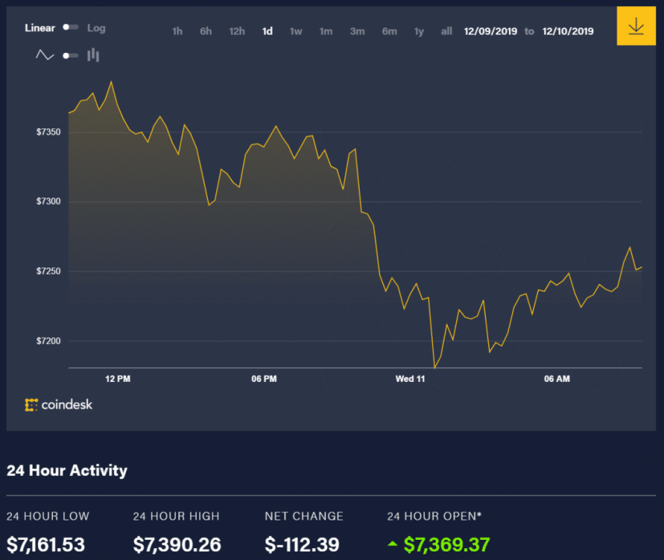
Task: Click the 24 HOUR OPEN* label
Action: [x=434, y=516]
